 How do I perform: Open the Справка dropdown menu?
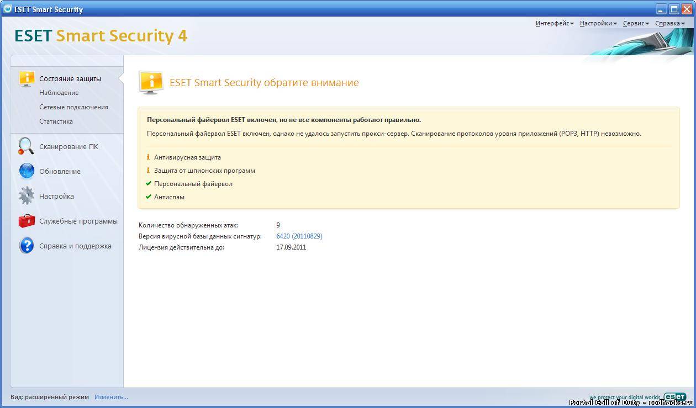pos(670,23)
